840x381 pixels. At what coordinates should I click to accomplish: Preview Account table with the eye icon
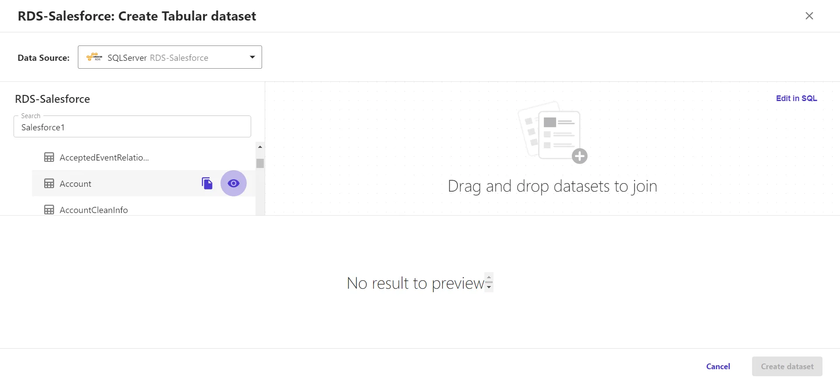(234, 183)
